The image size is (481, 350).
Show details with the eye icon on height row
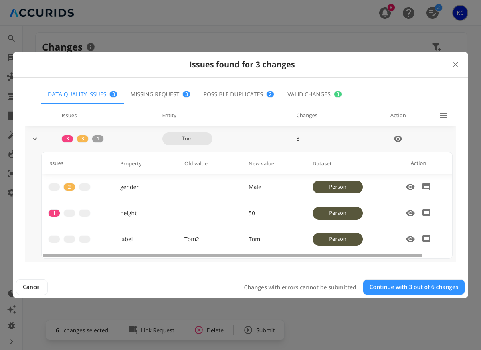pyautogui.click(x=410, y=213)
